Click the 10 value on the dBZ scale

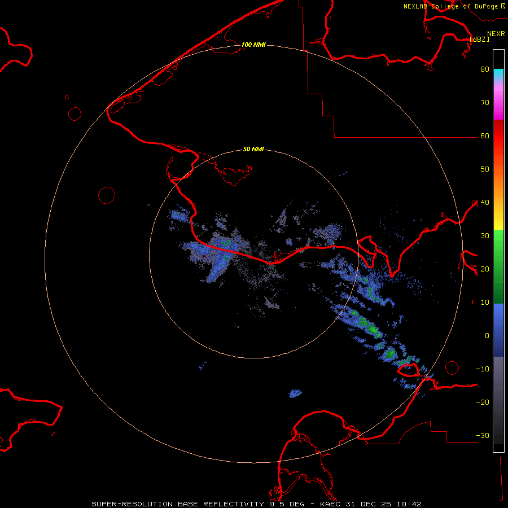(485, 303)
